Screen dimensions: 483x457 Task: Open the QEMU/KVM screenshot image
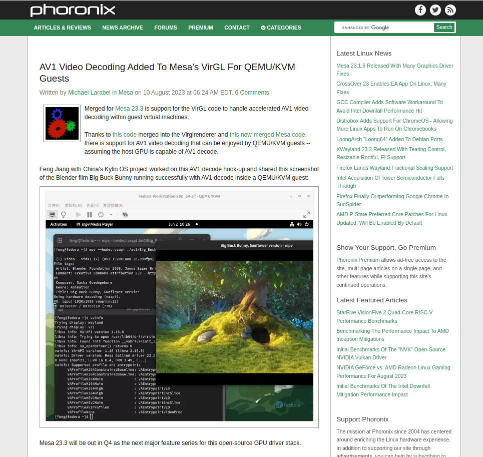(x=179, y=307)
